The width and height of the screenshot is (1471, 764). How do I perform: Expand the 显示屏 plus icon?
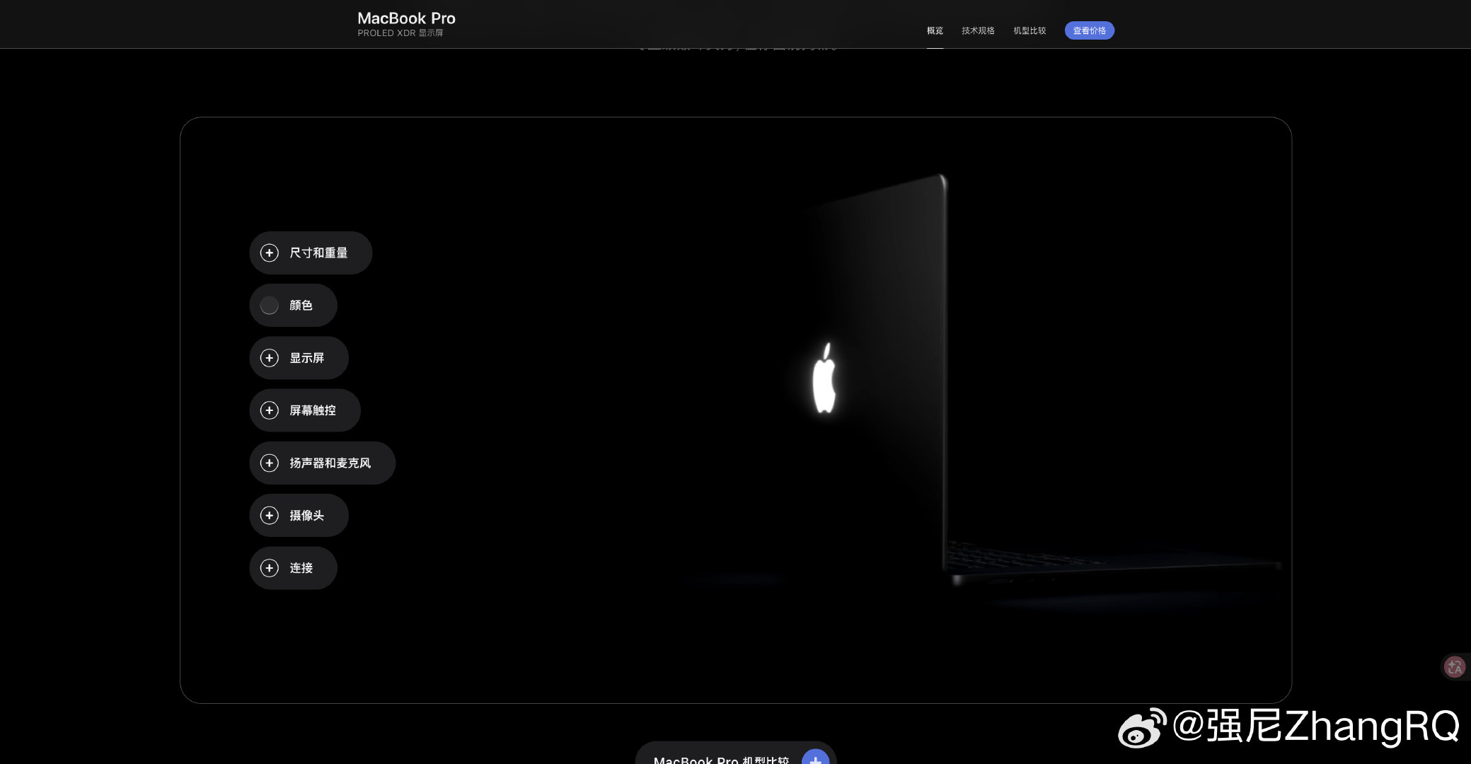point(270,358)
